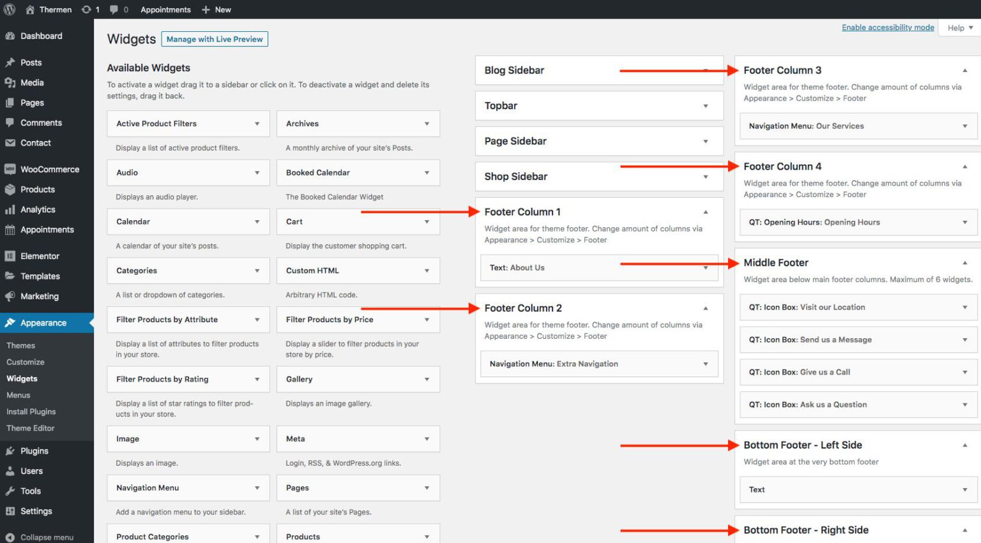The image size is (981, 543).
Task: Click the WooCommerce sidebar icon
Action: click(10, 168)
